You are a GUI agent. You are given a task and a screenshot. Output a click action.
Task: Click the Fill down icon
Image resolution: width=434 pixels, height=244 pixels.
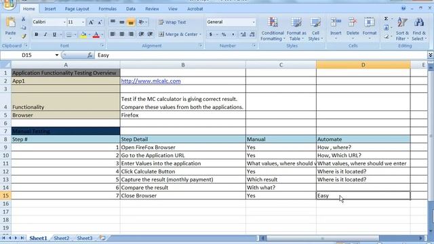point(387,28)
